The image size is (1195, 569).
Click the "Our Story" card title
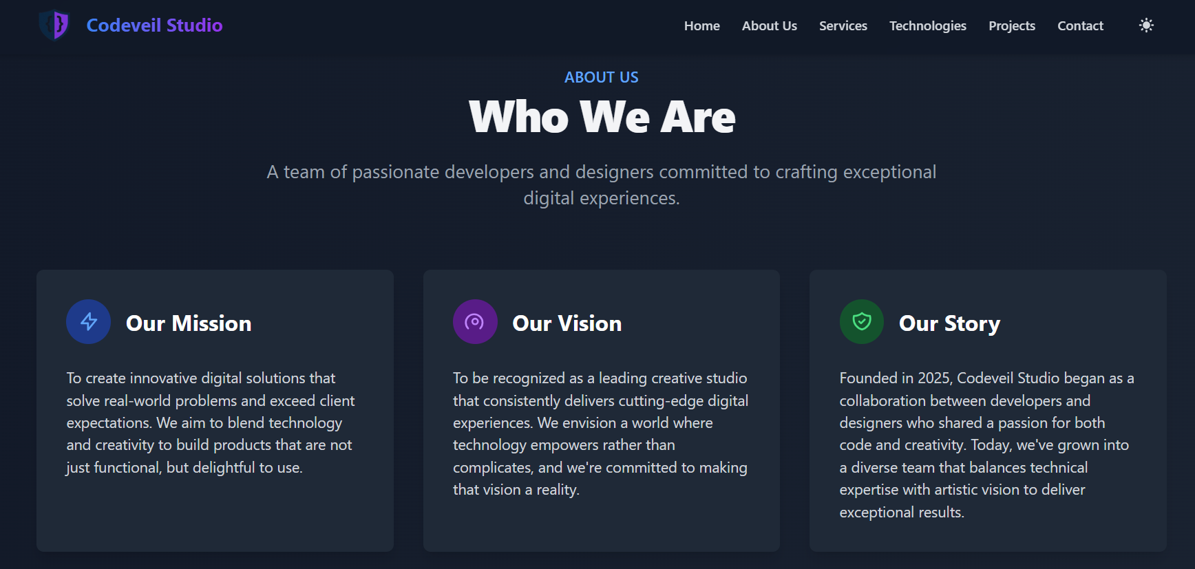click(949, 323)
